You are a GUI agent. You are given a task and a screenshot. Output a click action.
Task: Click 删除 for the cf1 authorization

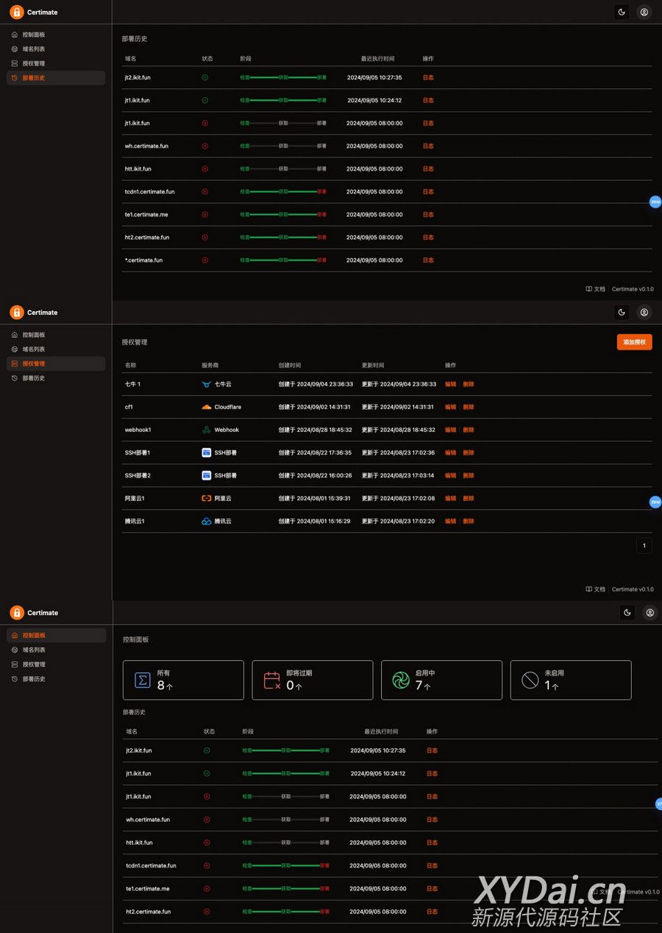point(469,407)
